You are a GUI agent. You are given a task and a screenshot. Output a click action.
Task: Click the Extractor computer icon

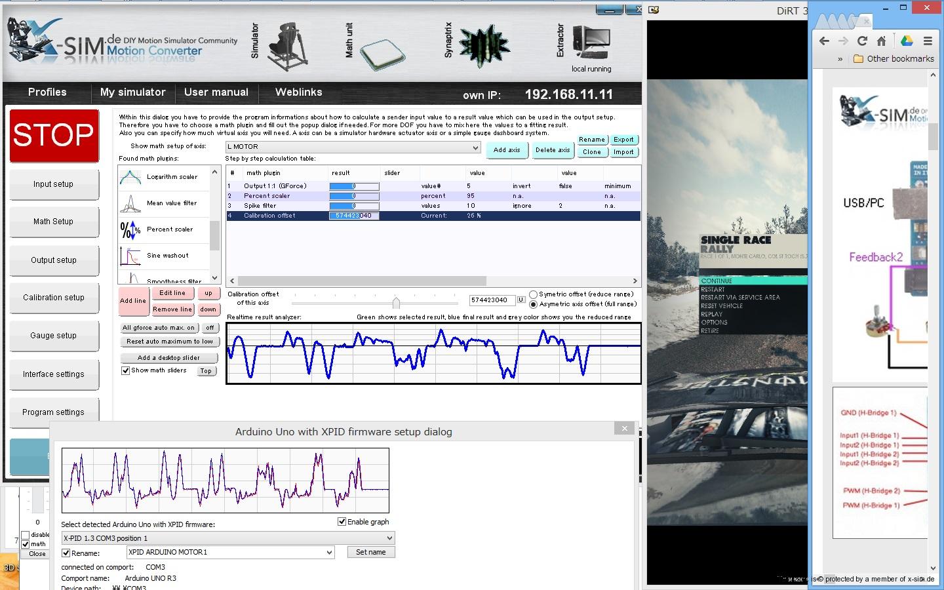point(591,43)
